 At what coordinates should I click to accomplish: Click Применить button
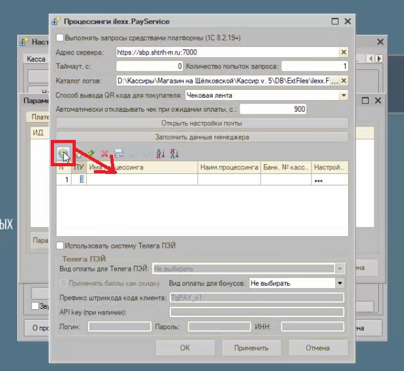(251, 348)
